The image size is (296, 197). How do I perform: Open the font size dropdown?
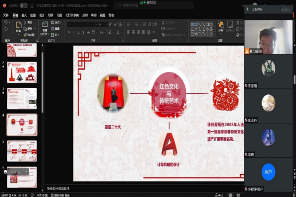pos(106,24)
